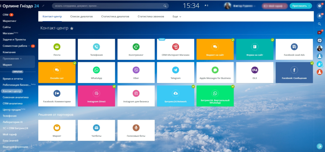Open CRM in left menu

5,15
